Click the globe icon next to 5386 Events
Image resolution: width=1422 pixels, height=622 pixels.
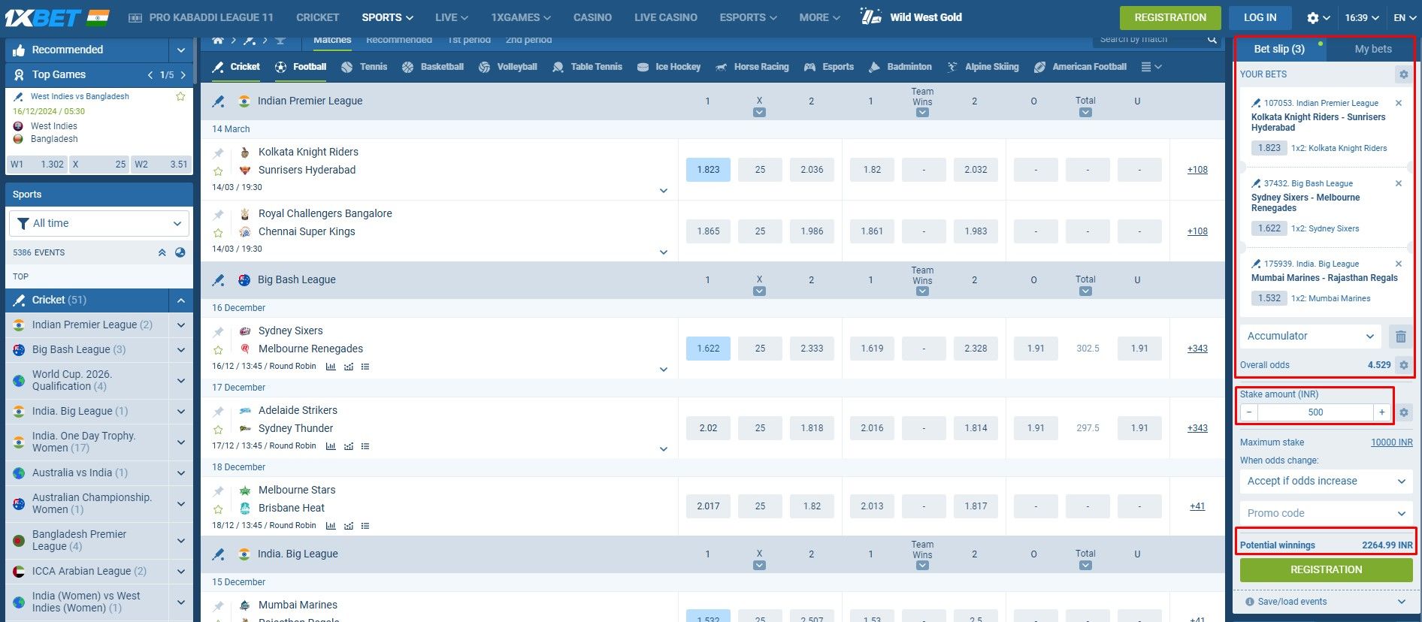(x=180, y=252)
